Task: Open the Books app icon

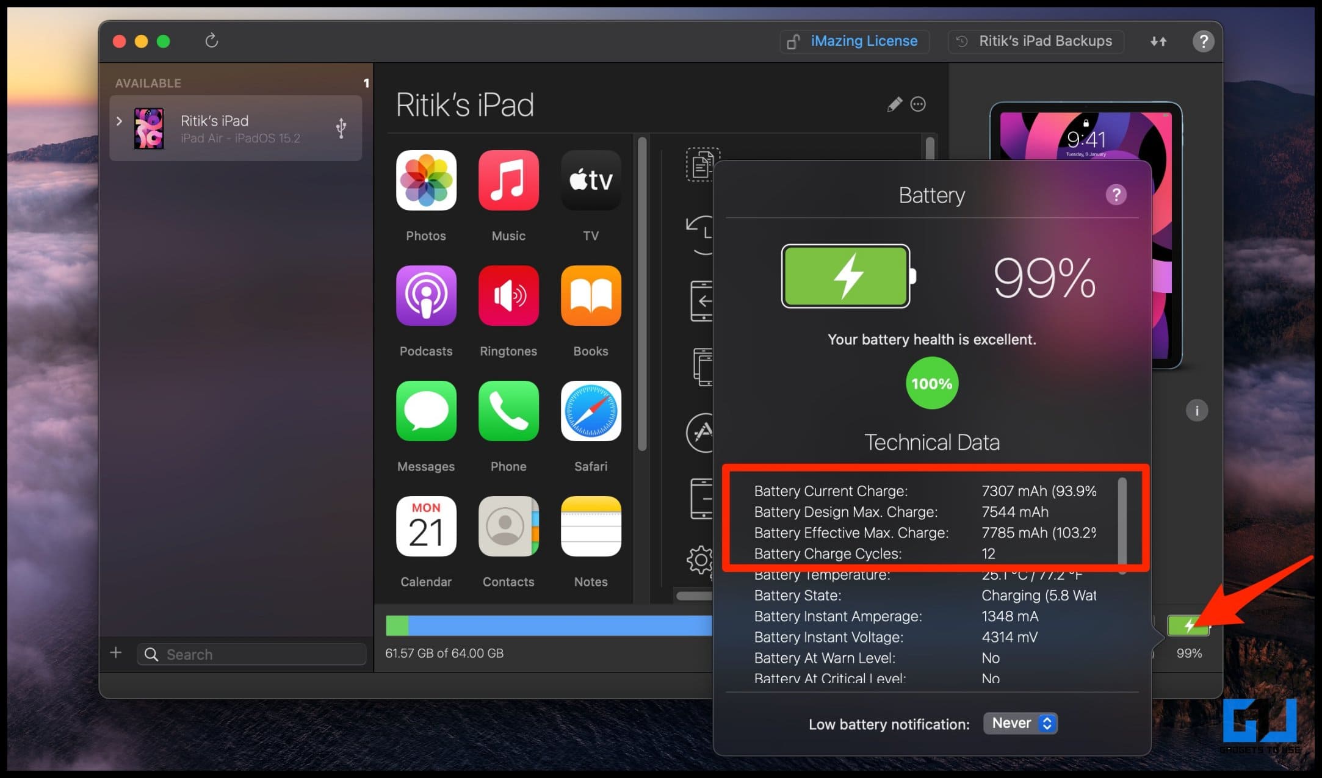Action: (591, 296)
